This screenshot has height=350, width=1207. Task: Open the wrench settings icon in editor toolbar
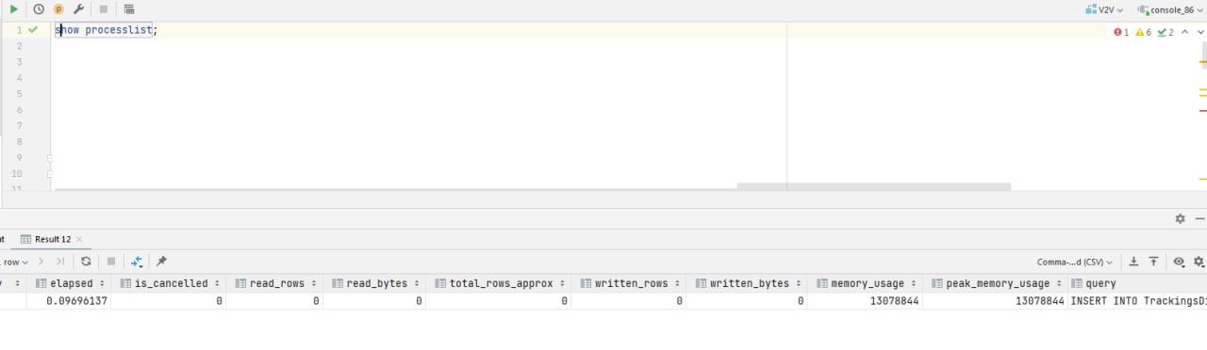[x=78, y=8]
